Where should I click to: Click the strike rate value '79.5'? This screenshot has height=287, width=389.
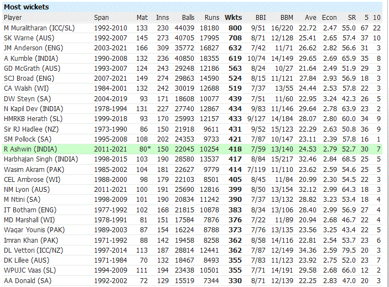349,251
